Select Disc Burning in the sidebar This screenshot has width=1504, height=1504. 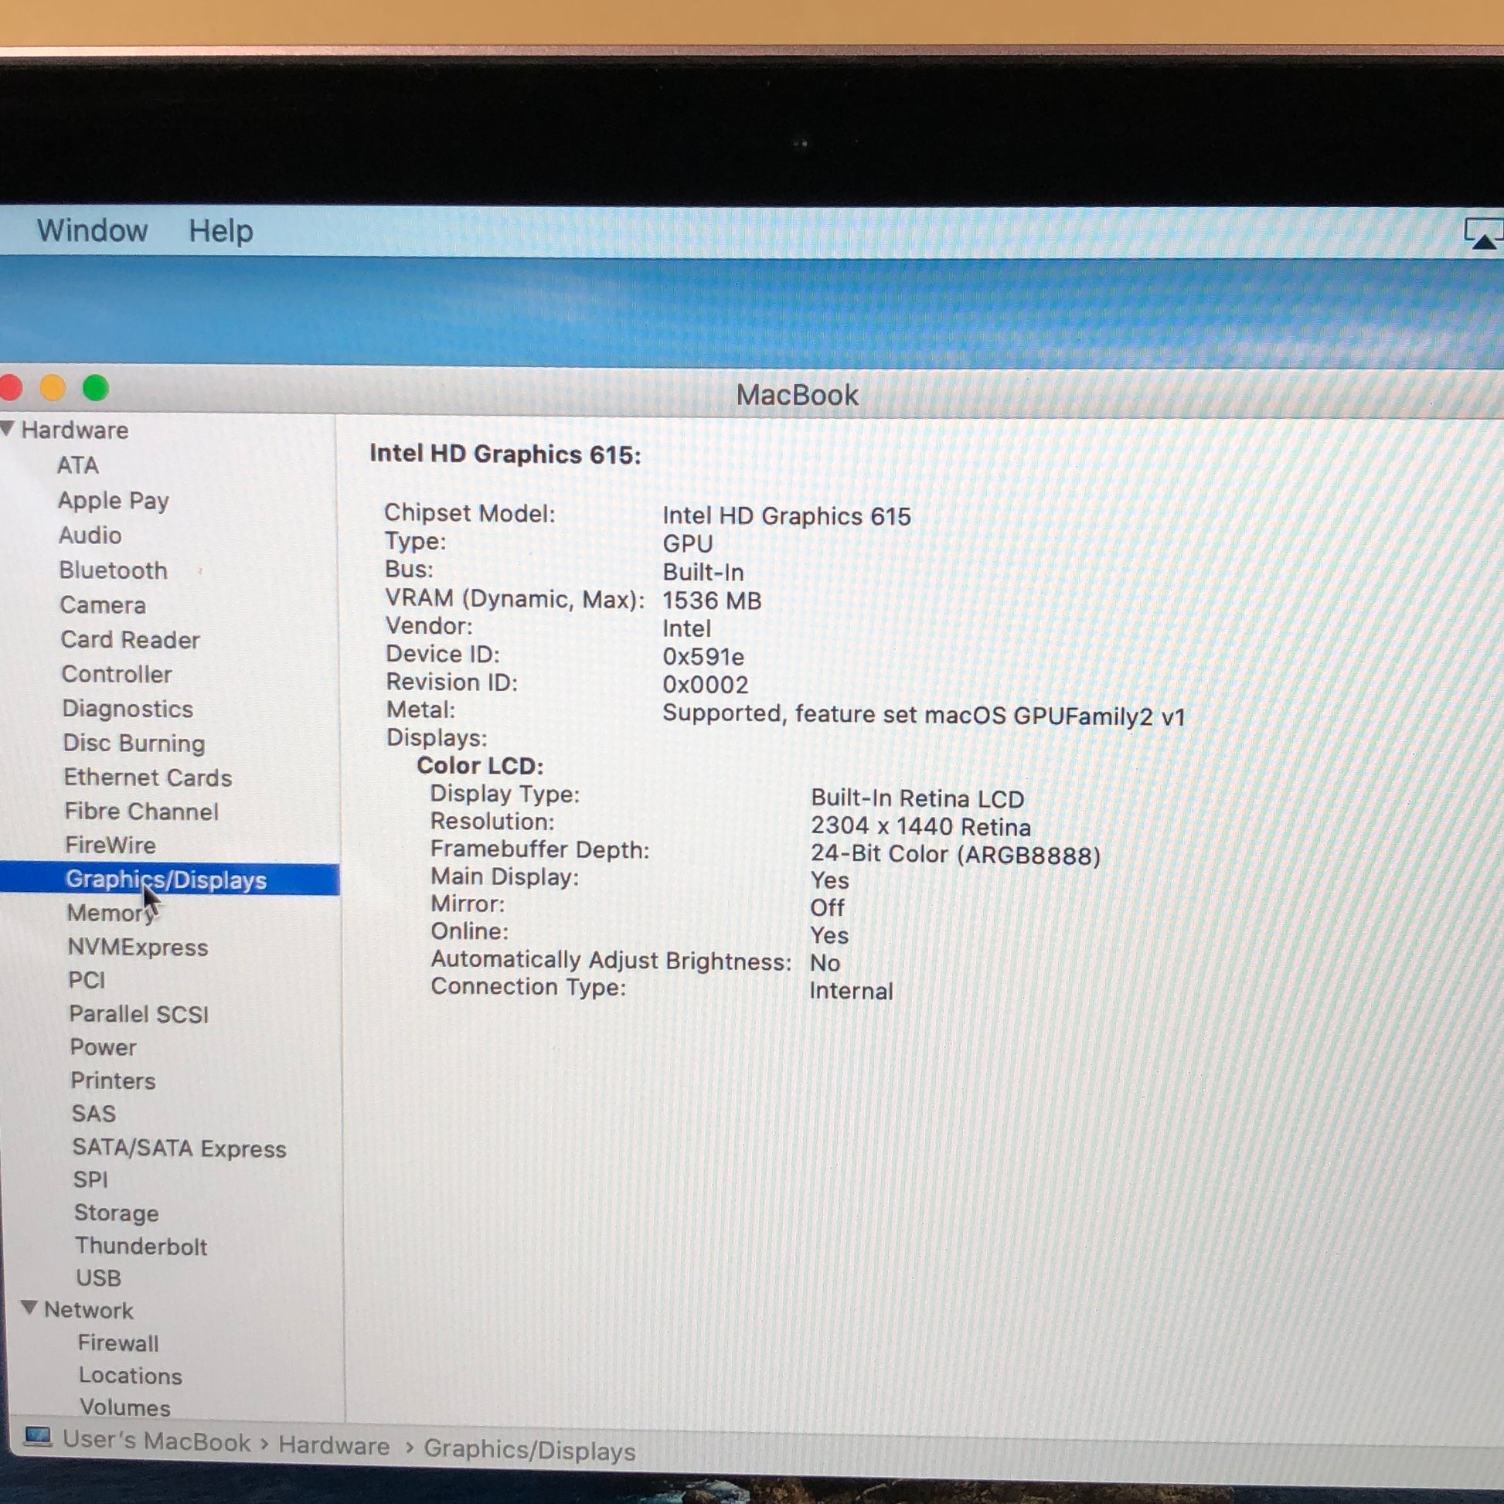coord(134,743)
